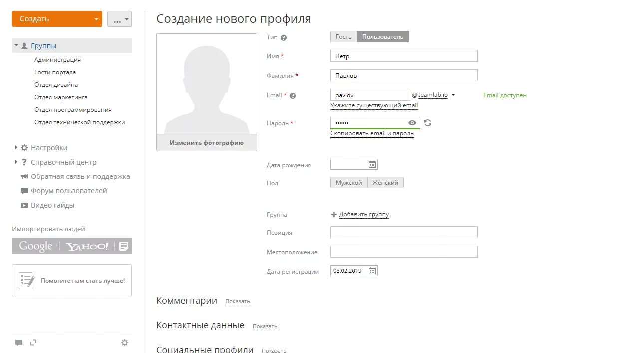Open Отдел дизайна group
Image resolution: width=619 pixels, height=353 pixels.
click(56, 85)
